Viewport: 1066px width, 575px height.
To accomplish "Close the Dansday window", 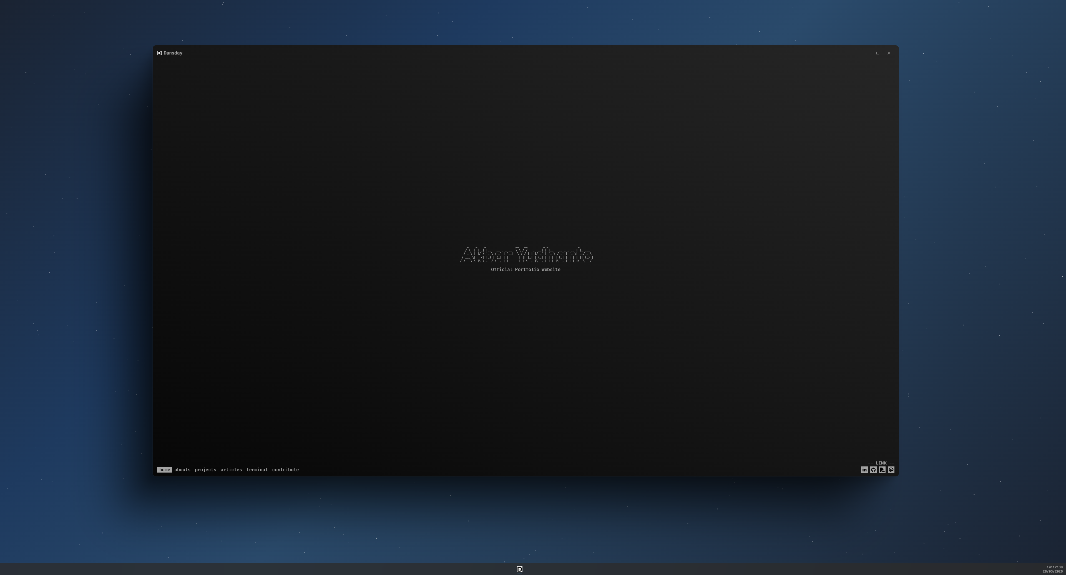I will 889,53.
